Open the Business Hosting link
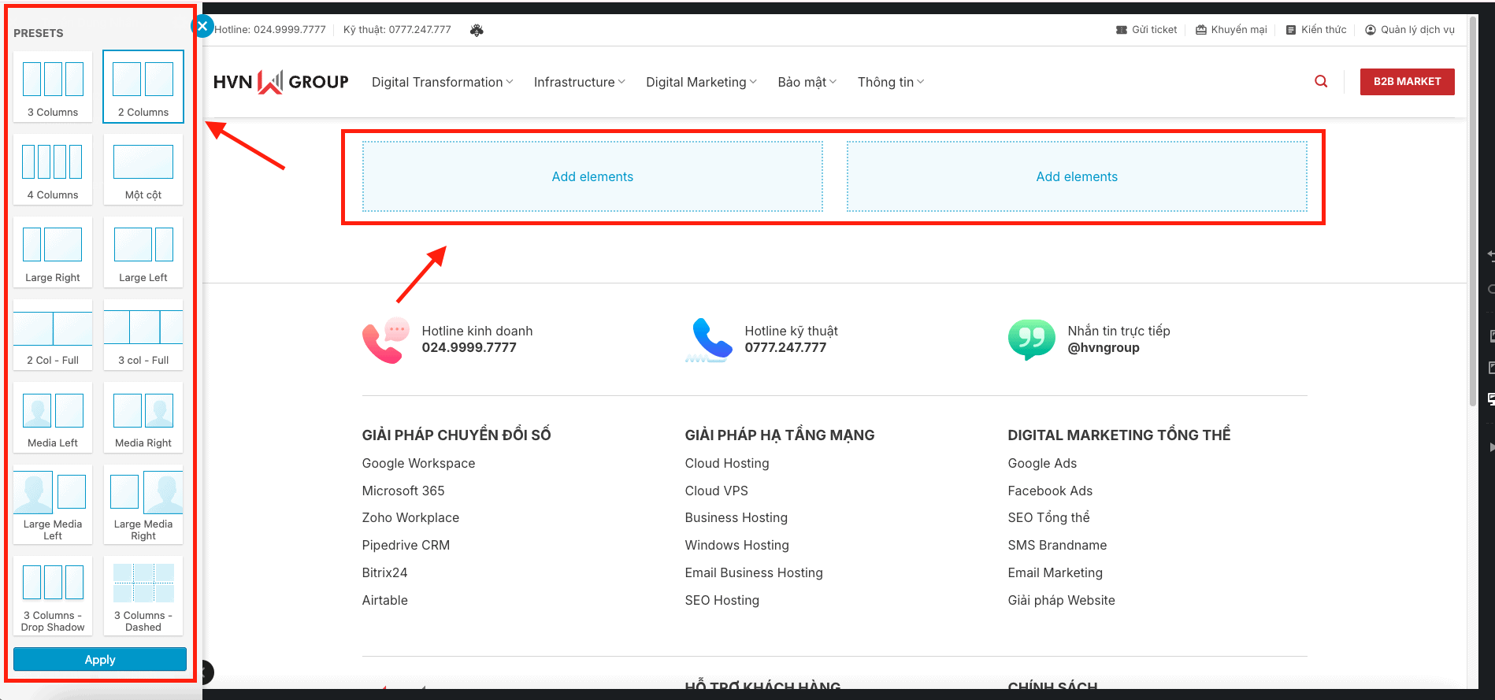The width and height of the screenshot is (1495, 700). pos(736,517)
